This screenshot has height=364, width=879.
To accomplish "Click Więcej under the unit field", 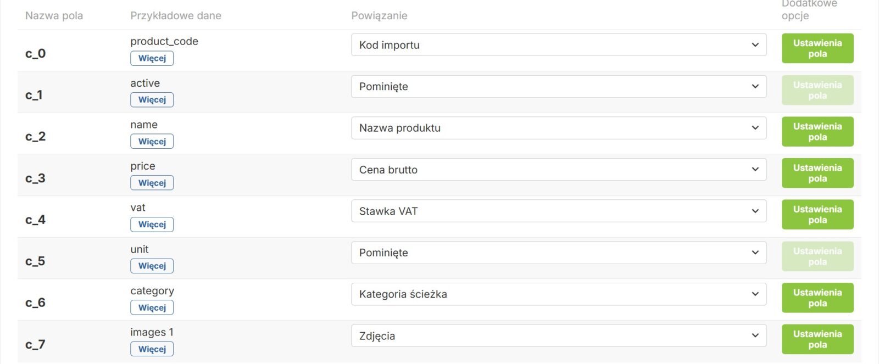I will click(x=152, y=266).
